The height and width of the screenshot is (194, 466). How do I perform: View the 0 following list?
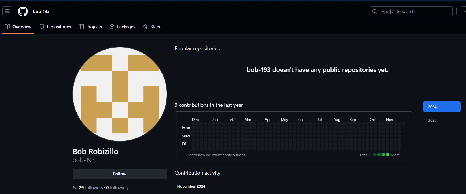pos(117,188)
